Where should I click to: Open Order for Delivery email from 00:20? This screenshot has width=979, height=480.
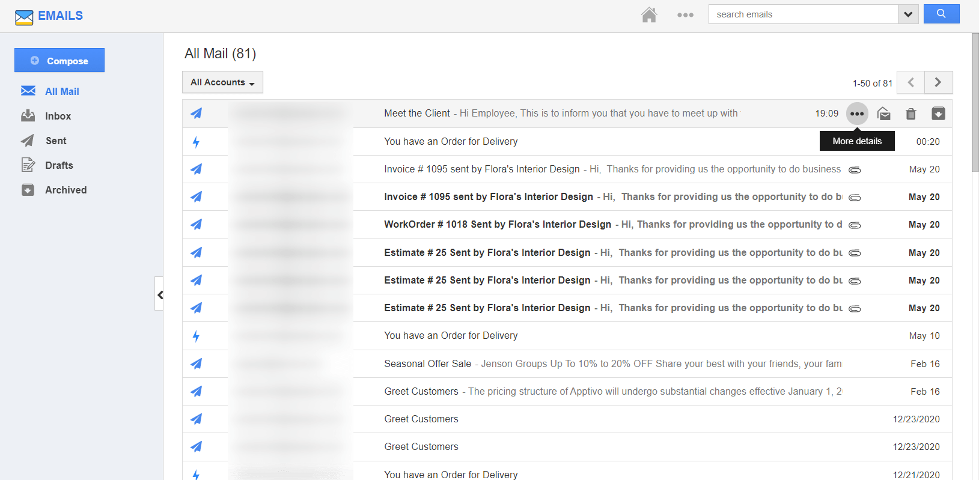(x=567, y=141)
